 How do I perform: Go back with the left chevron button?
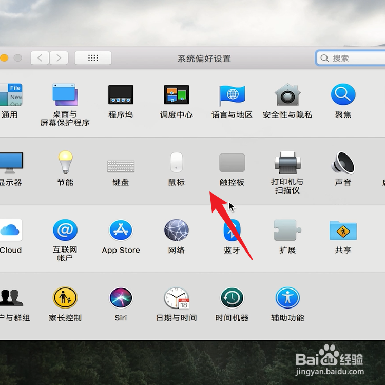[x=40, y=58]
